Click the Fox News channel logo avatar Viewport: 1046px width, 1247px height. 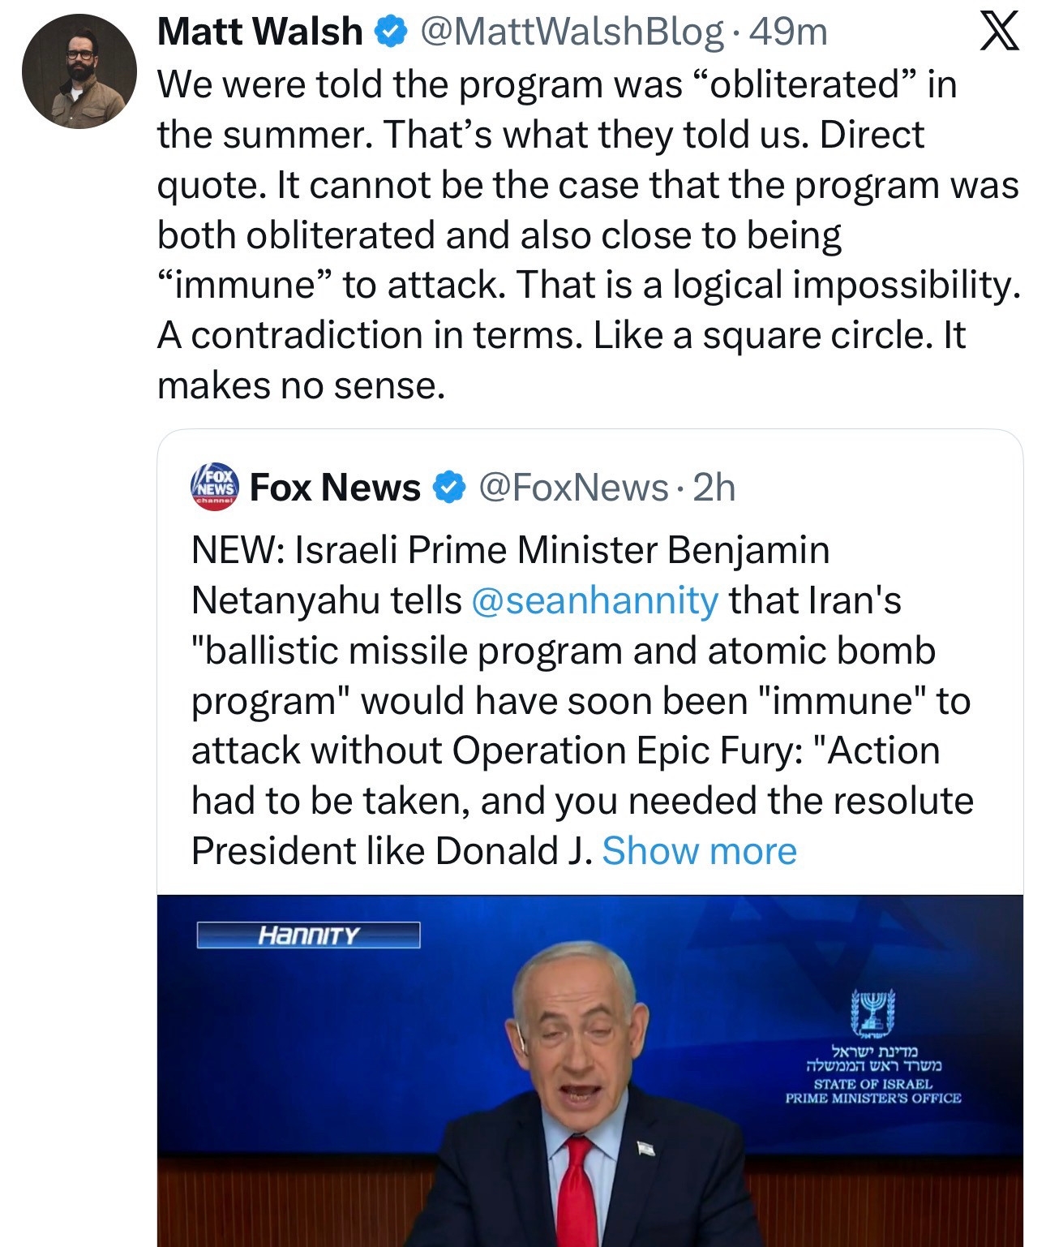tap(215, 487)
